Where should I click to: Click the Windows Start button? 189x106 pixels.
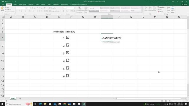2,104
